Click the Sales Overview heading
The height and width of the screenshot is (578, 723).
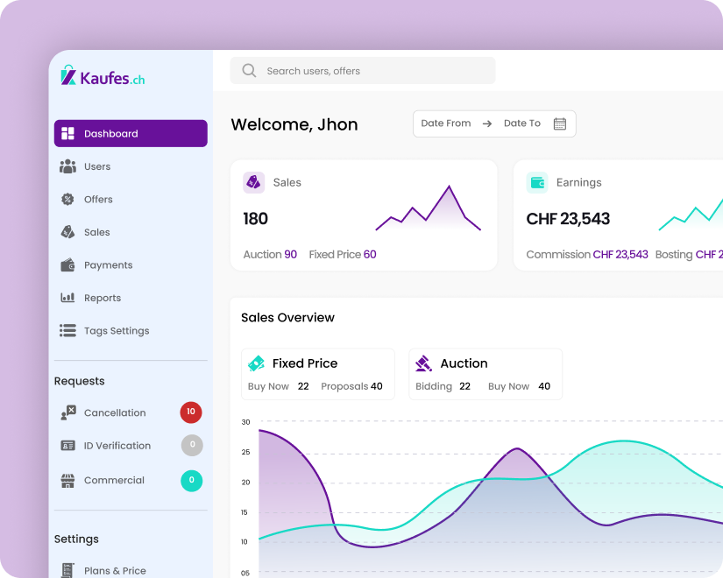point(287,318)
